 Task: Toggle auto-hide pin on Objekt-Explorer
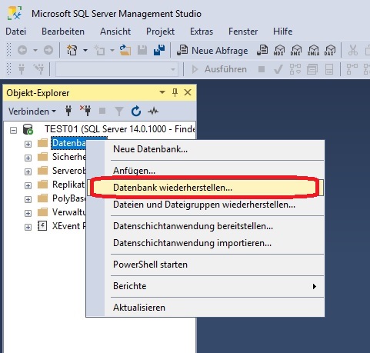(x=175, y=92)
